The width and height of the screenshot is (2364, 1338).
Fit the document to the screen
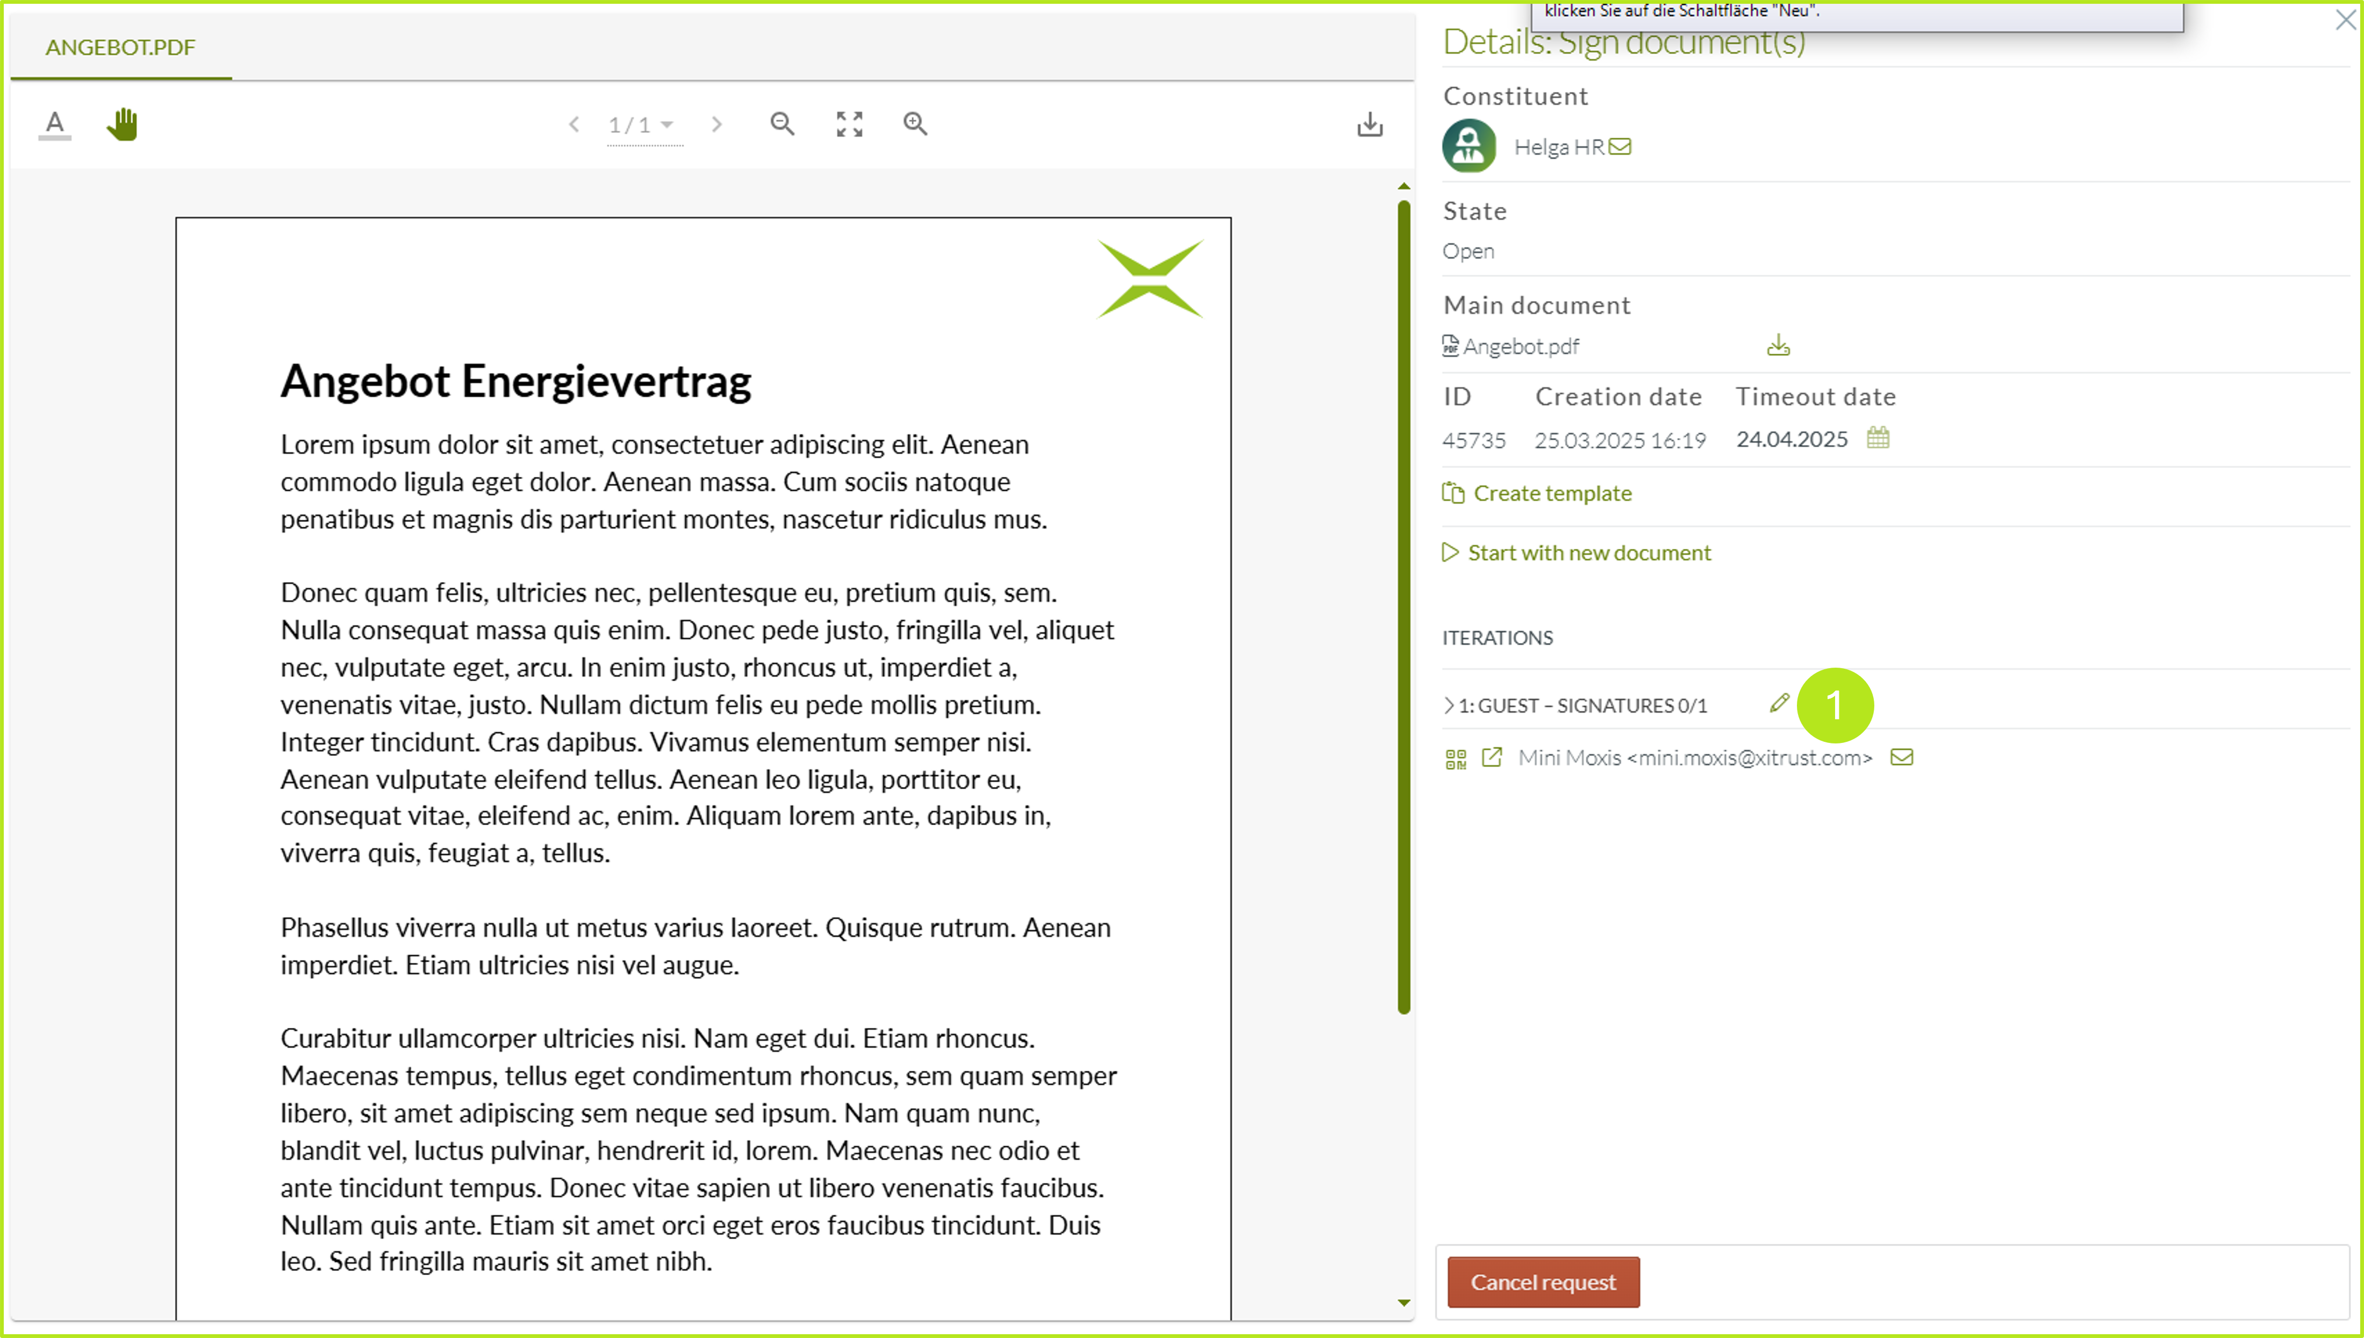[849, 124]
